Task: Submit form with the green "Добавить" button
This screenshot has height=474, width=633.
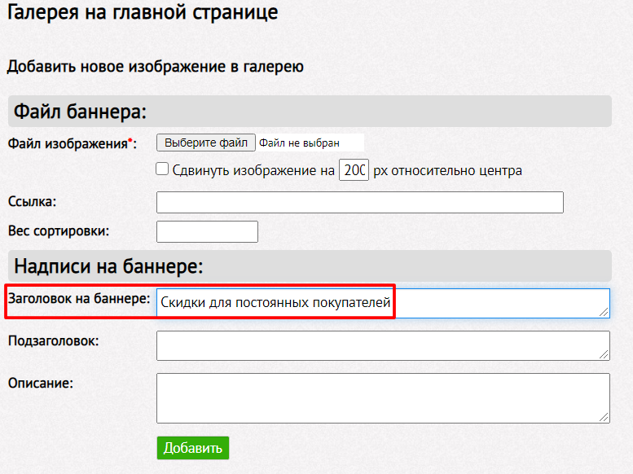Action: 193,448
